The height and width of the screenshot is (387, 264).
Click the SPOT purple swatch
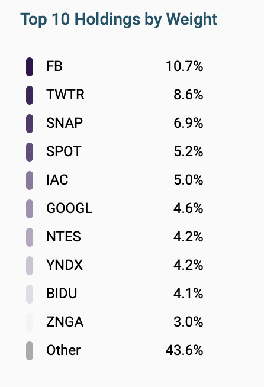coord(30,152)
